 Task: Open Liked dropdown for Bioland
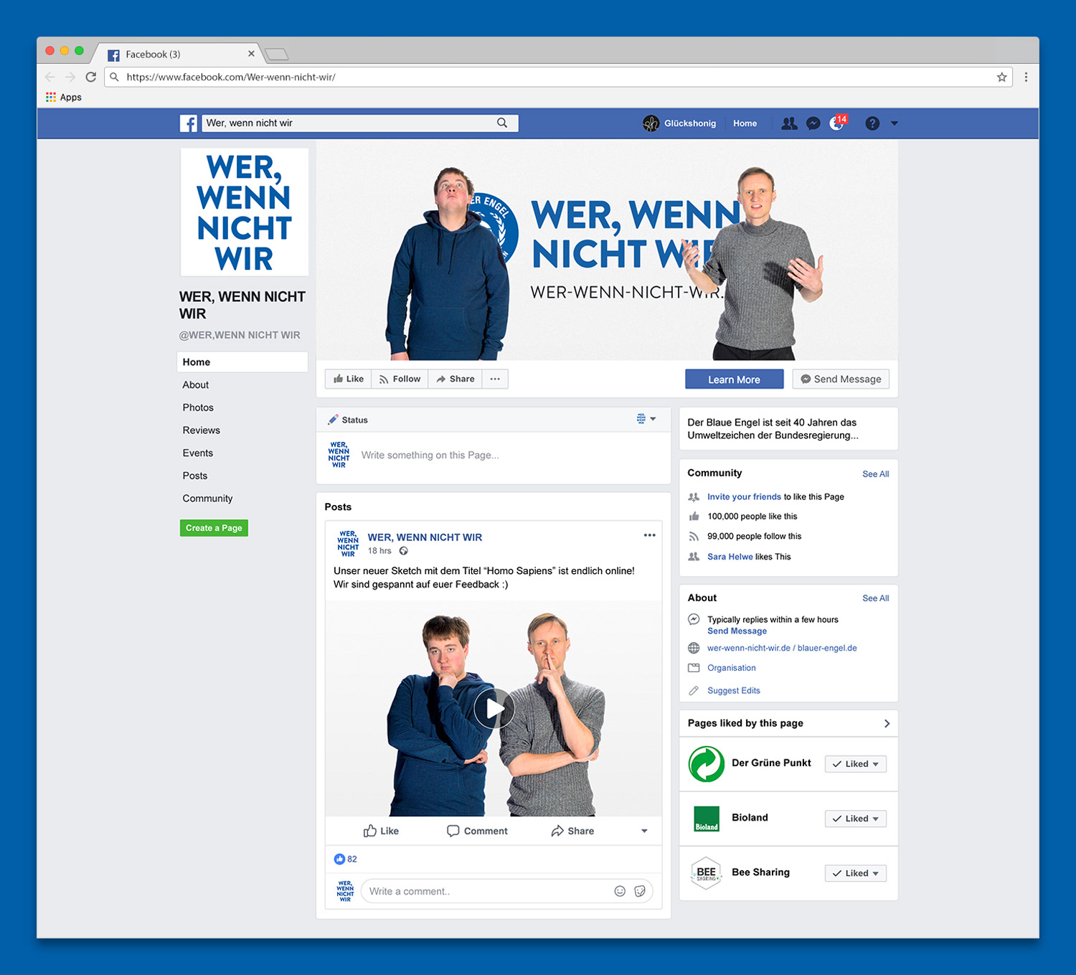[856, 819]
